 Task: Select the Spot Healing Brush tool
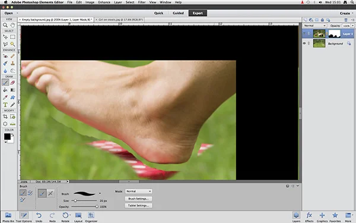point(12,56)
